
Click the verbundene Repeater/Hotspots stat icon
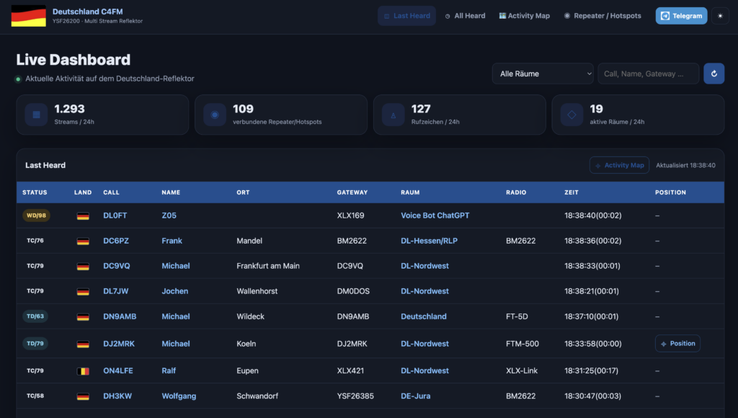tap(215, 115)
